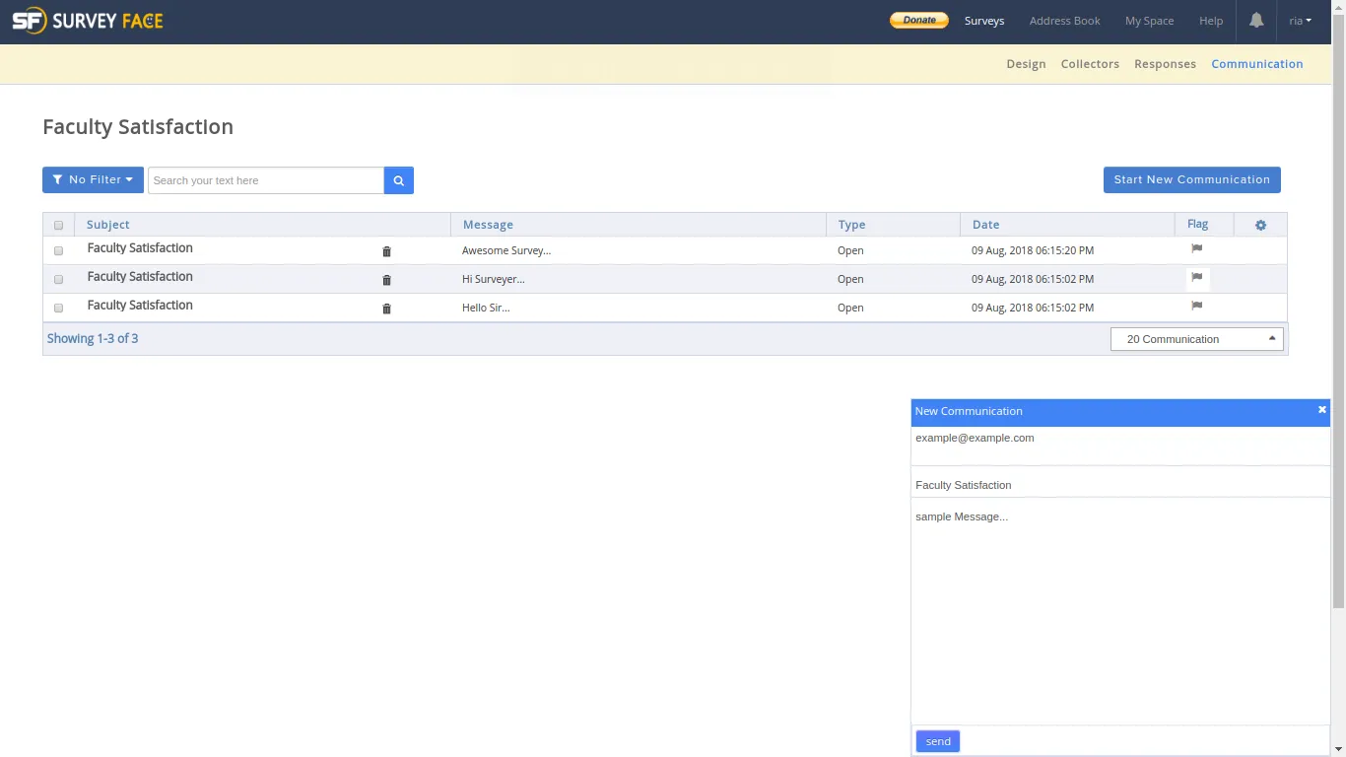
Task: Open the notifications bell
Action: point(1256,21)
